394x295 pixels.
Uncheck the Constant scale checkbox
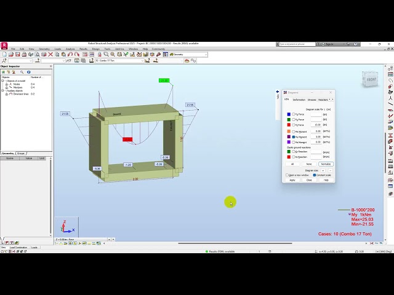[x=315, y=175]
